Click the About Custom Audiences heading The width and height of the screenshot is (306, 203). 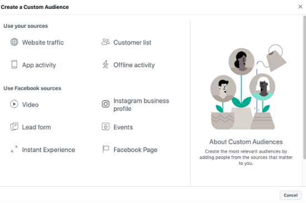coord(246,142)
